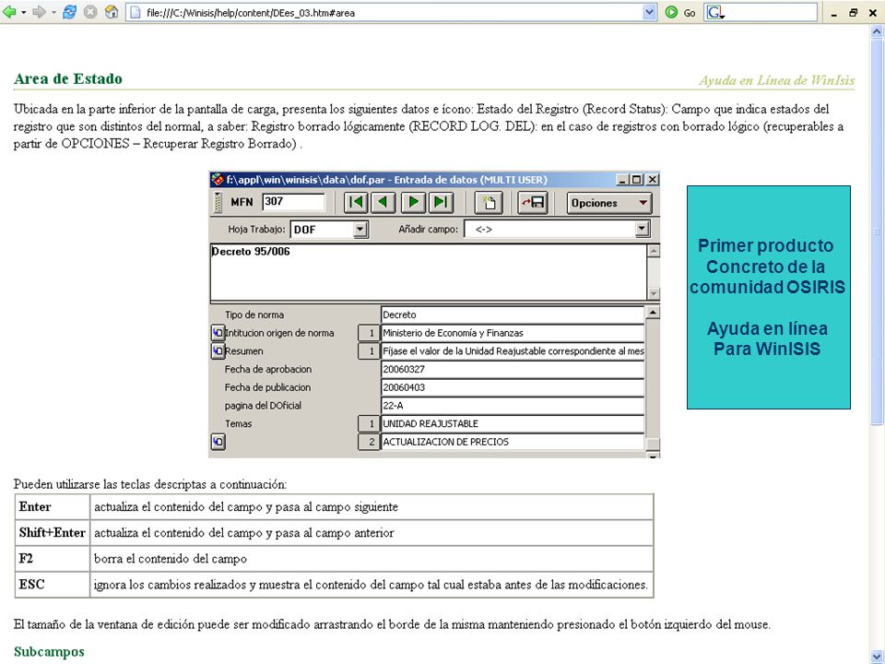Click the Ayuda en Línea de WinIsis text

tap(776, 80)
